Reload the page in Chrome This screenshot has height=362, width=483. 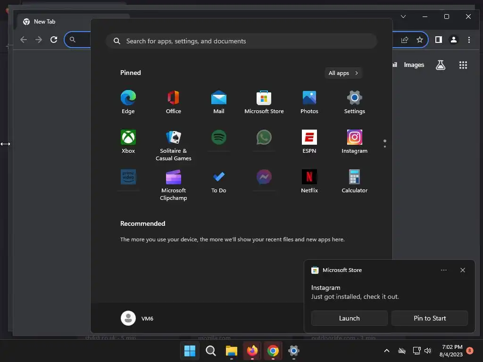click(x=54, y=40)
